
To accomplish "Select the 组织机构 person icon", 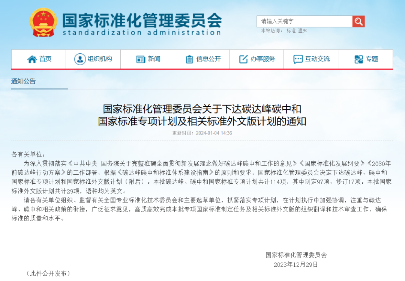I will click(x=79, y=59).
